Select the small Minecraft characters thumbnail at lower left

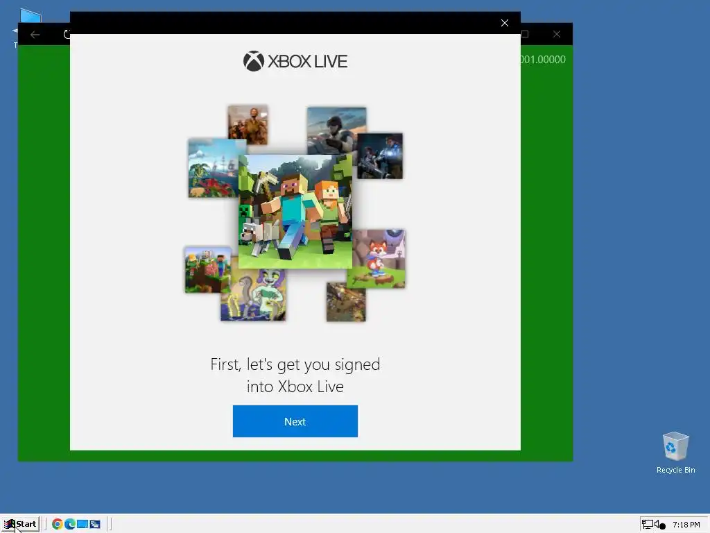208,270
